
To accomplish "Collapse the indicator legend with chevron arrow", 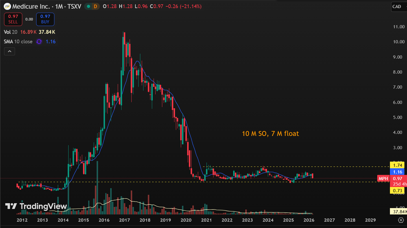I will click(10, 51).
